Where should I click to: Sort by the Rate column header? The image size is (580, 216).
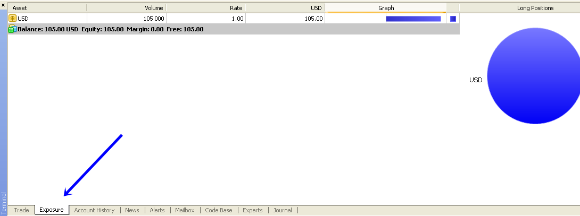tap(206, 8)
